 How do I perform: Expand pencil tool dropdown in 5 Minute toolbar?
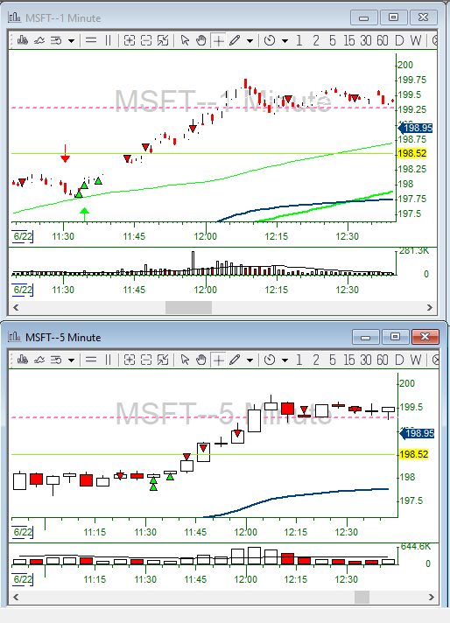250,360
